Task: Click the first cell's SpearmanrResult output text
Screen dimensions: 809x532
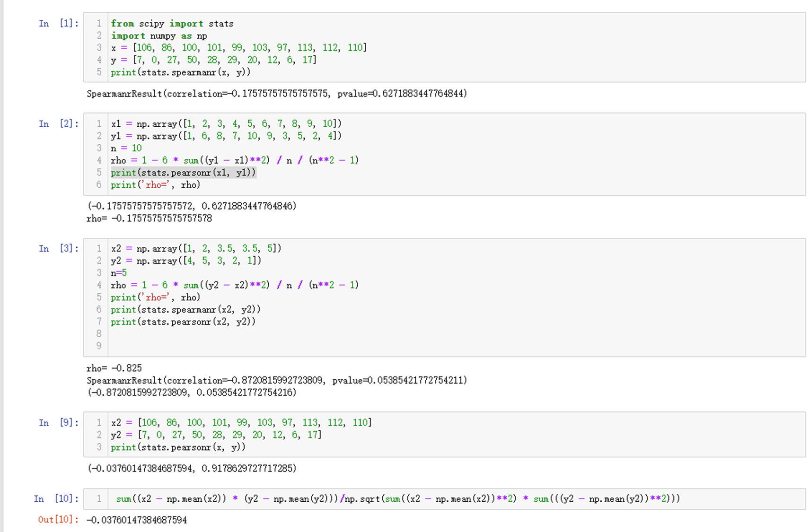Action: click(277, 94)
